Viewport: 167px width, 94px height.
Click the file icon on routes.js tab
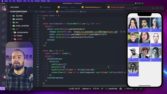[41, 7]
